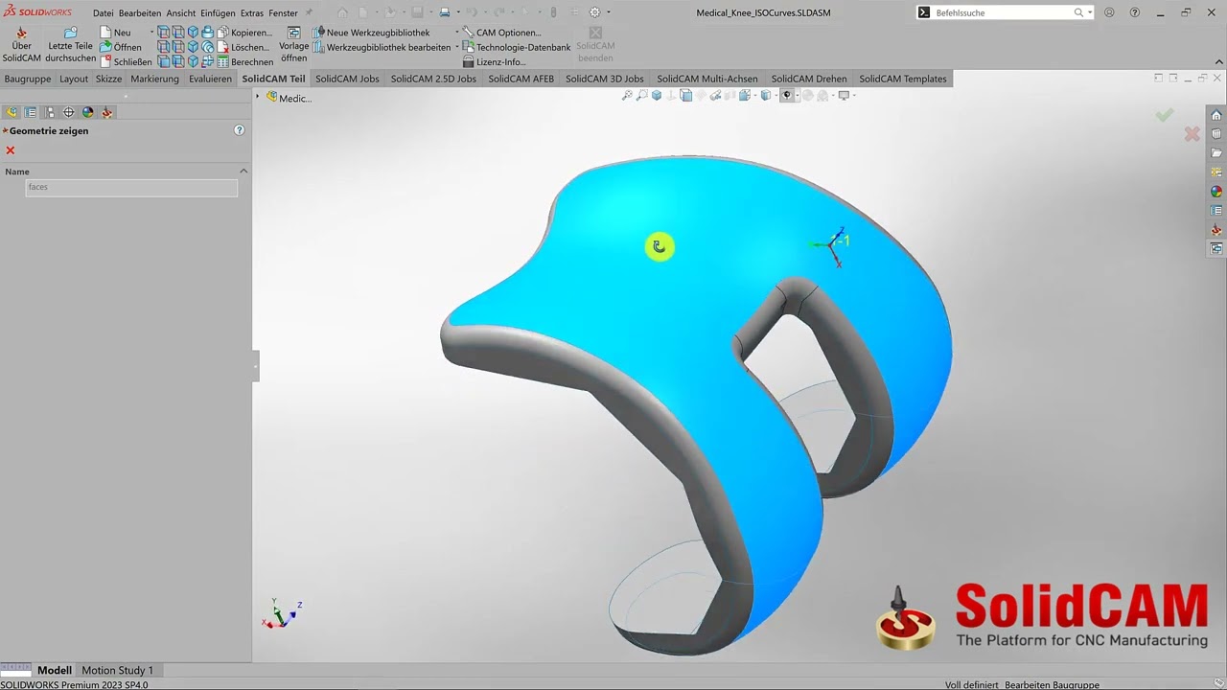
Task: Click Kopieren... in the SolidCAM toolbar
Action: 244,33
